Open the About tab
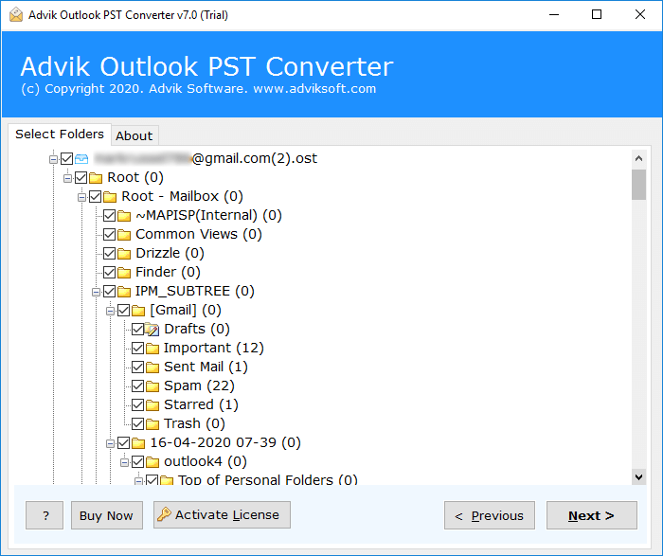 tap(134, 135)
